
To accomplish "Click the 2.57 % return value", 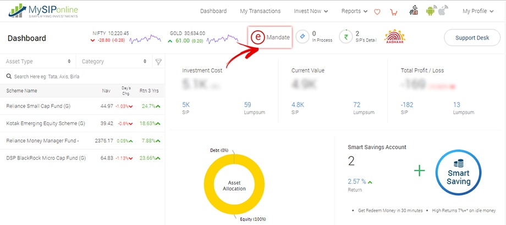I will (357, 182).
